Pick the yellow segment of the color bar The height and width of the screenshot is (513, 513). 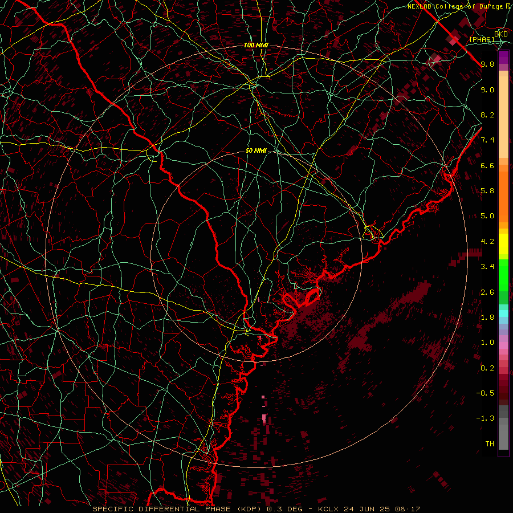pyautogui.click(x=503, y=244)
